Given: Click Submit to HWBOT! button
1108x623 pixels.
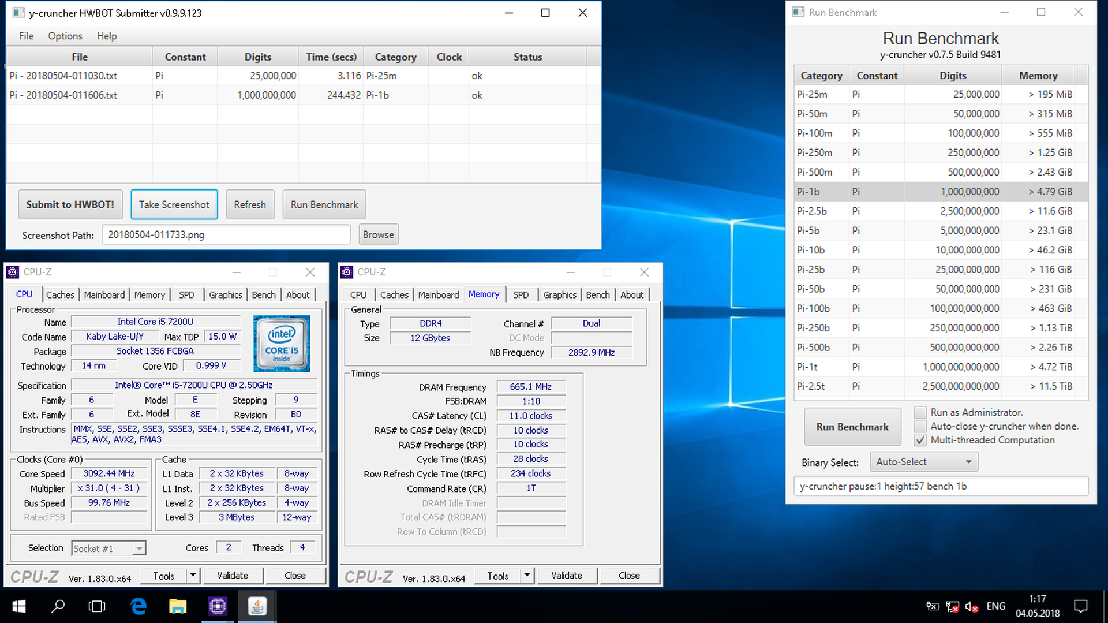Looking at the screenshot, I should coord(70,204).
